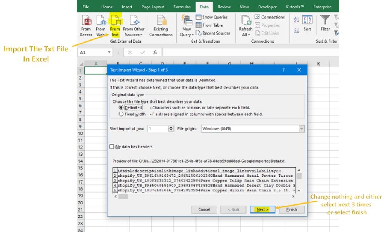
Task: Enable the My data has headers checkbox
Action: click(112, 146)
